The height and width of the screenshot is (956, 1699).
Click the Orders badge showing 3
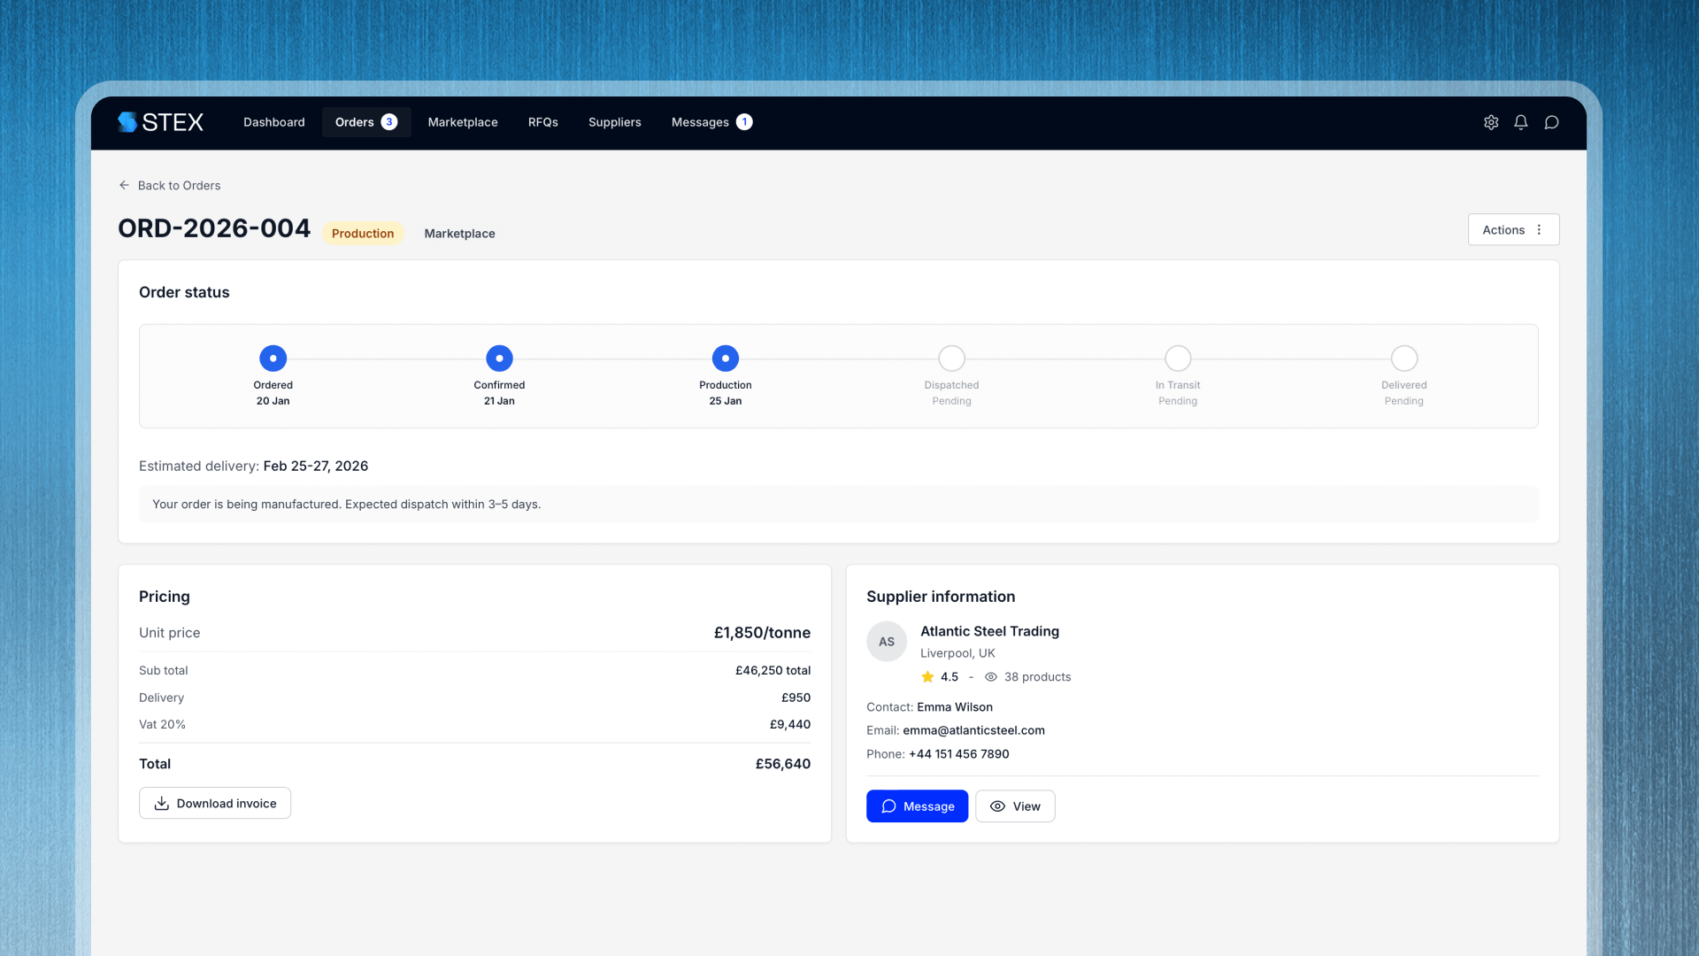point(389,122)
